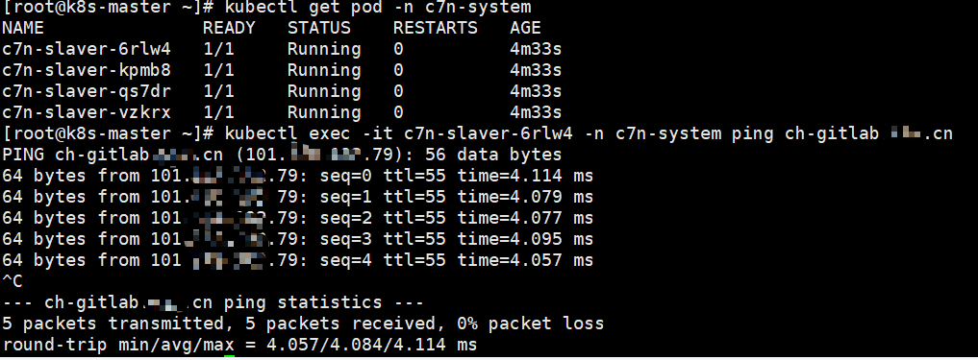Click pod name c7n-slaver-vzkrx
Screen dimensions: 978x360
pos(87,112)
